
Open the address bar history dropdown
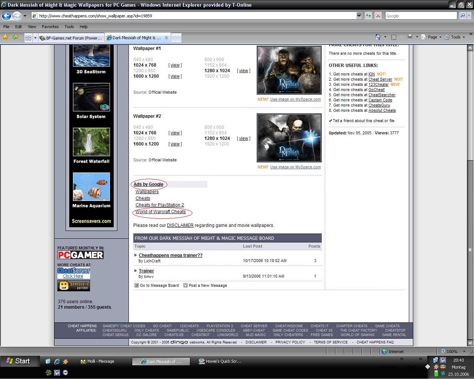click(x=359, y=16)
